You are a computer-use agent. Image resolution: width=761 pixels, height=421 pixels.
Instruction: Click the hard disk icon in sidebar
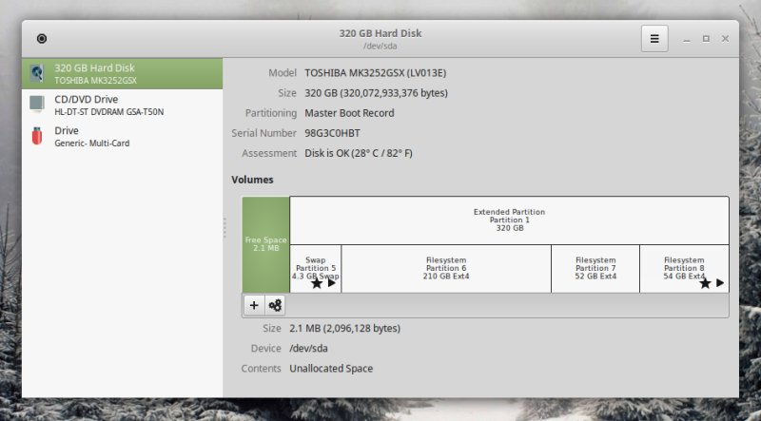coord(37,74)
